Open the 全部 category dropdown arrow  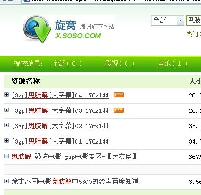180,21
